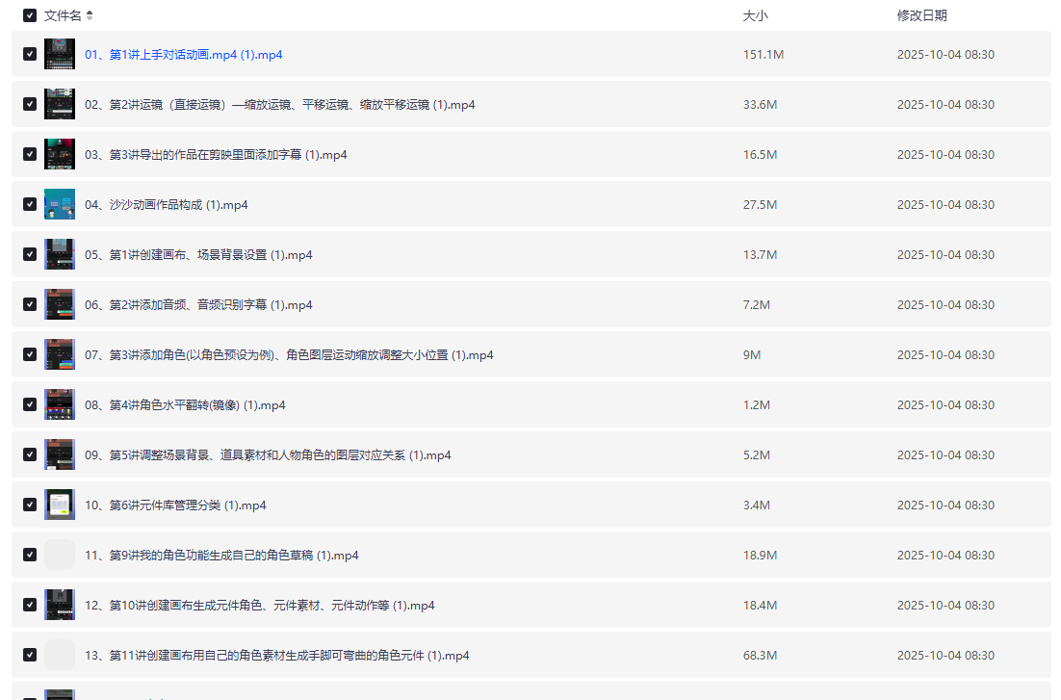
Task: Uncheck the checkbox for 03、第3讲导出的作品
Action: 30,155
